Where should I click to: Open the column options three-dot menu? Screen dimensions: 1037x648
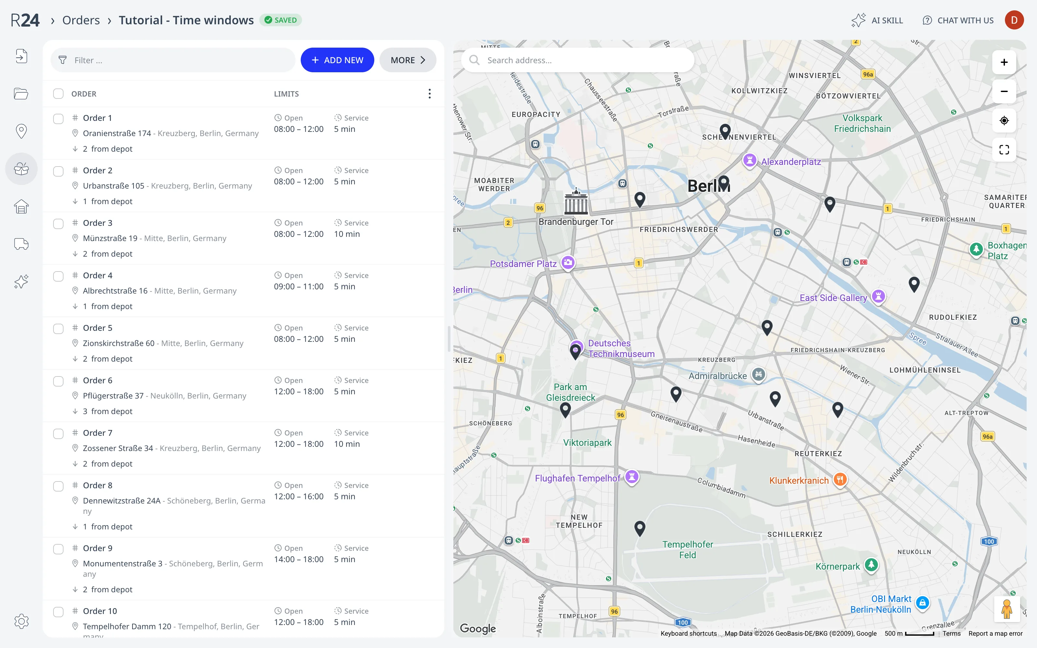429,94
